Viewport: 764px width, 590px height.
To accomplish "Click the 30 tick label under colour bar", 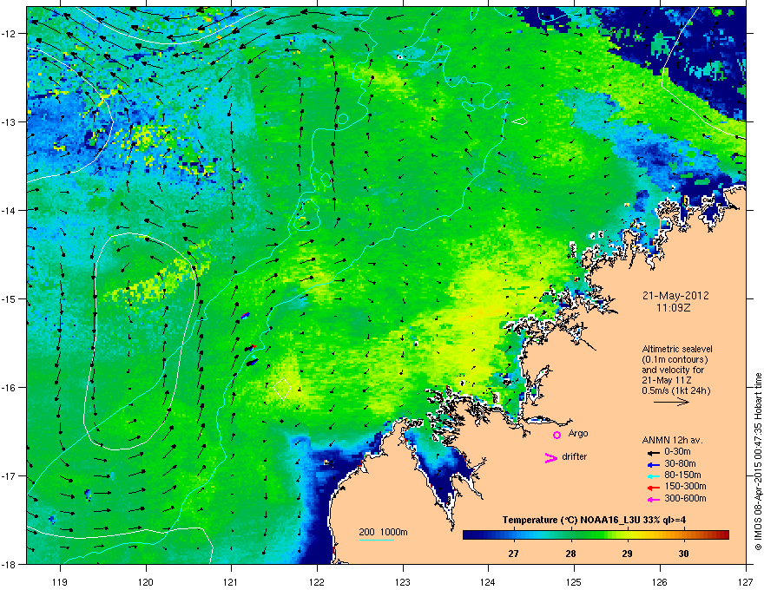I will pyautogui.click(x=683, y=554).
